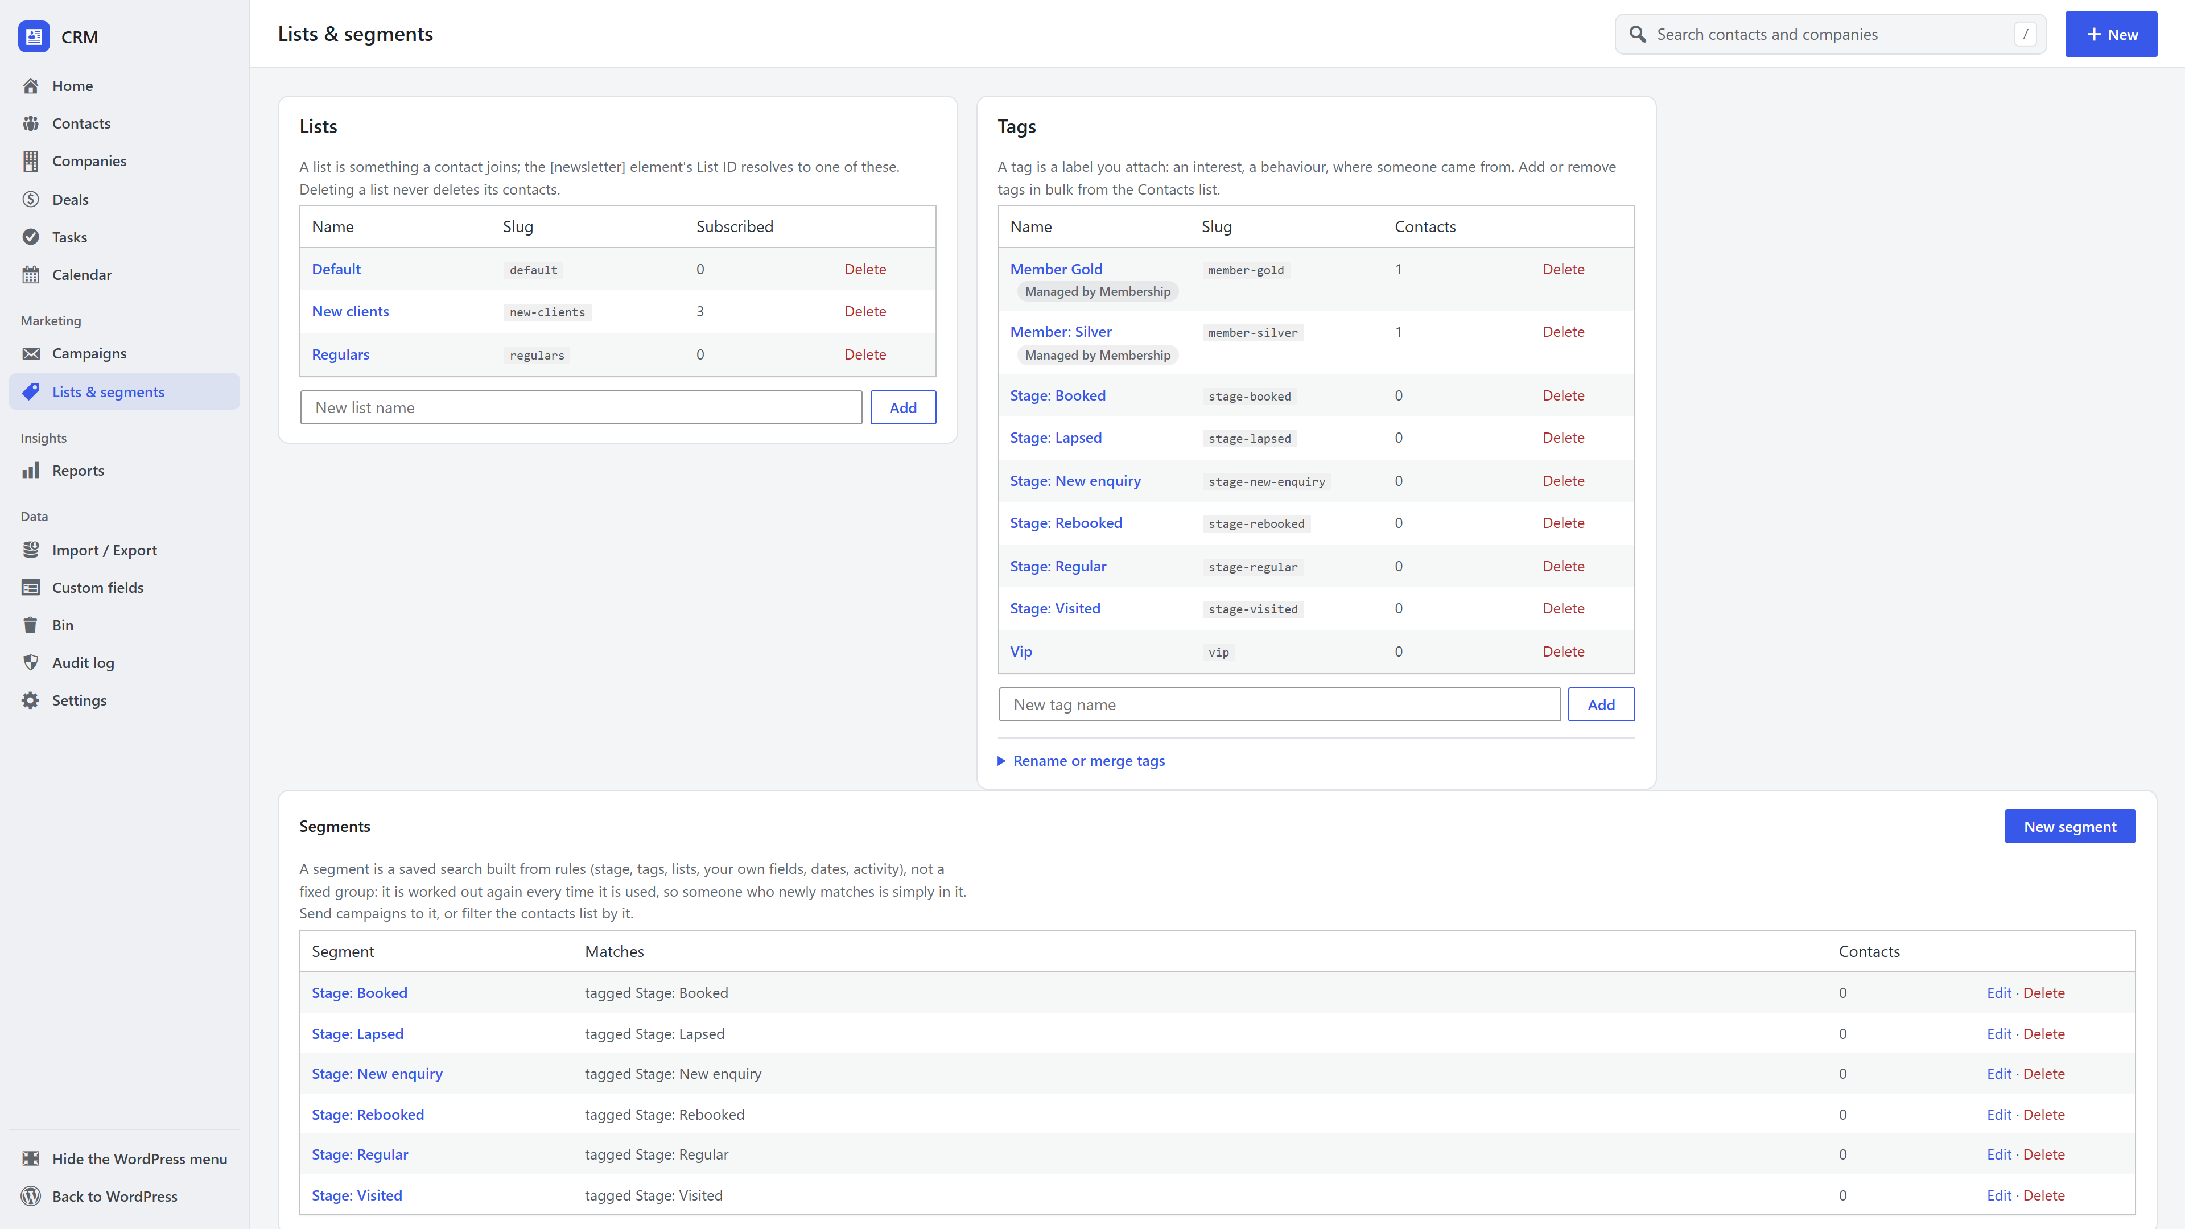Open the Member Gold tag
The width and height of the screenshot is (2185, 1229).
(x=1056, y=269)
